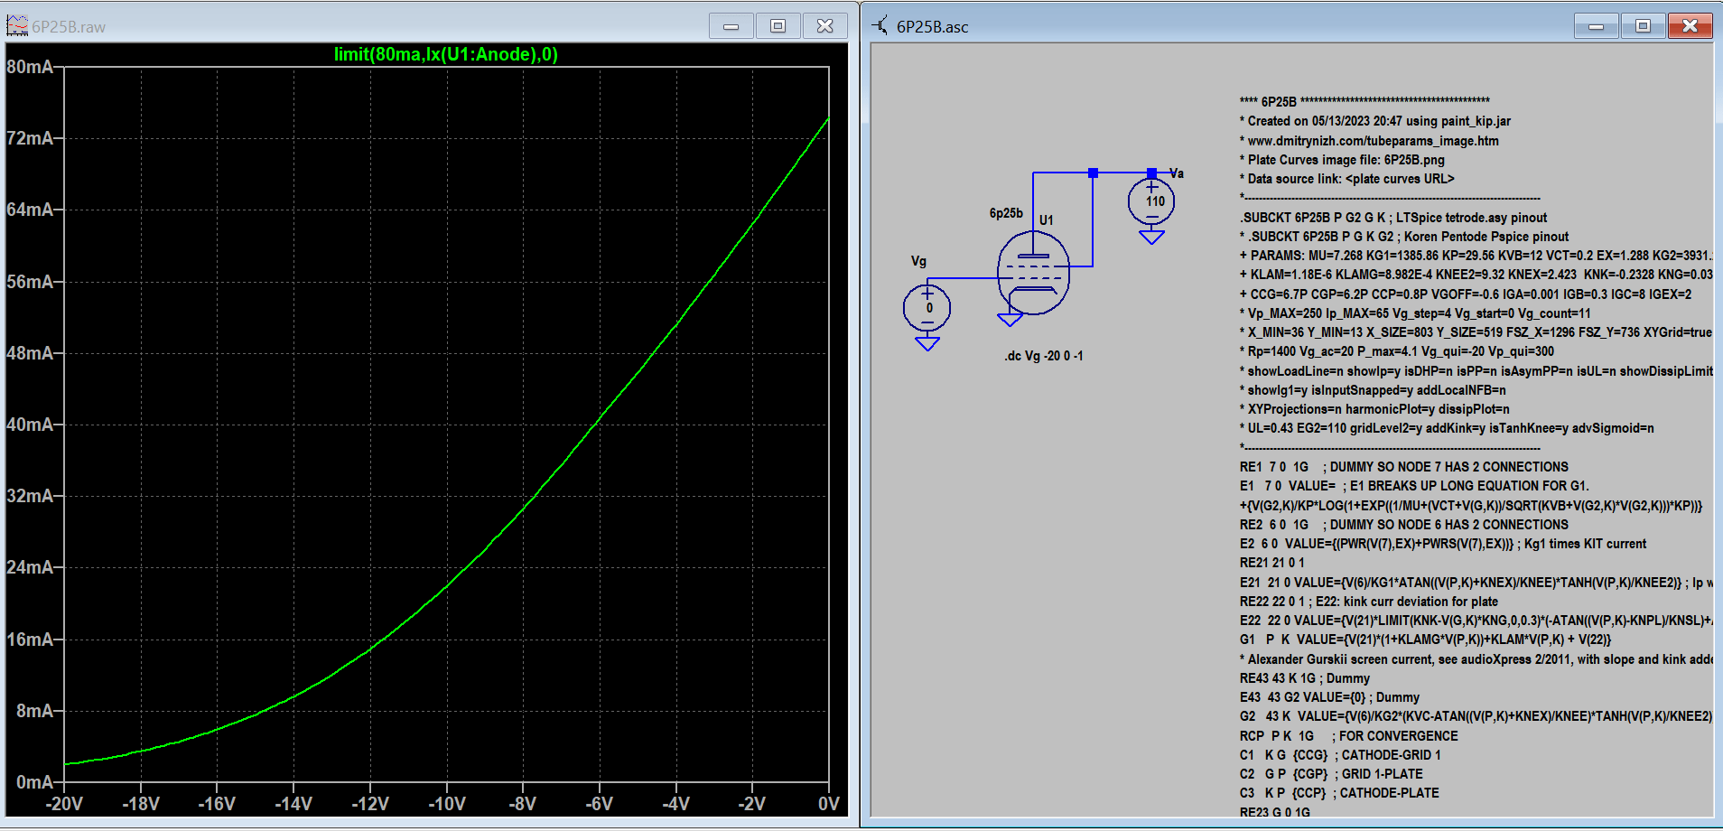This screenshot has width=1723, height=831.
Task: Click the -10V horizontal axis label
Action: click(447, 804)
